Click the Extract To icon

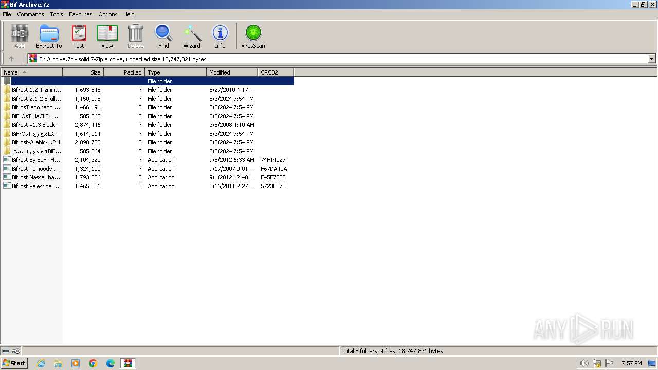(x=49, y=36)
